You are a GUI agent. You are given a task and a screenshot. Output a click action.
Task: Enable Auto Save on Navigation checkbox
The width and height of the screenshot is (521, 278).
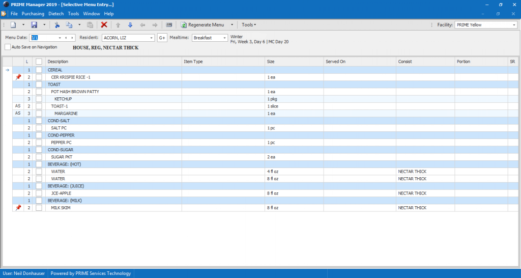coord(8,47)
